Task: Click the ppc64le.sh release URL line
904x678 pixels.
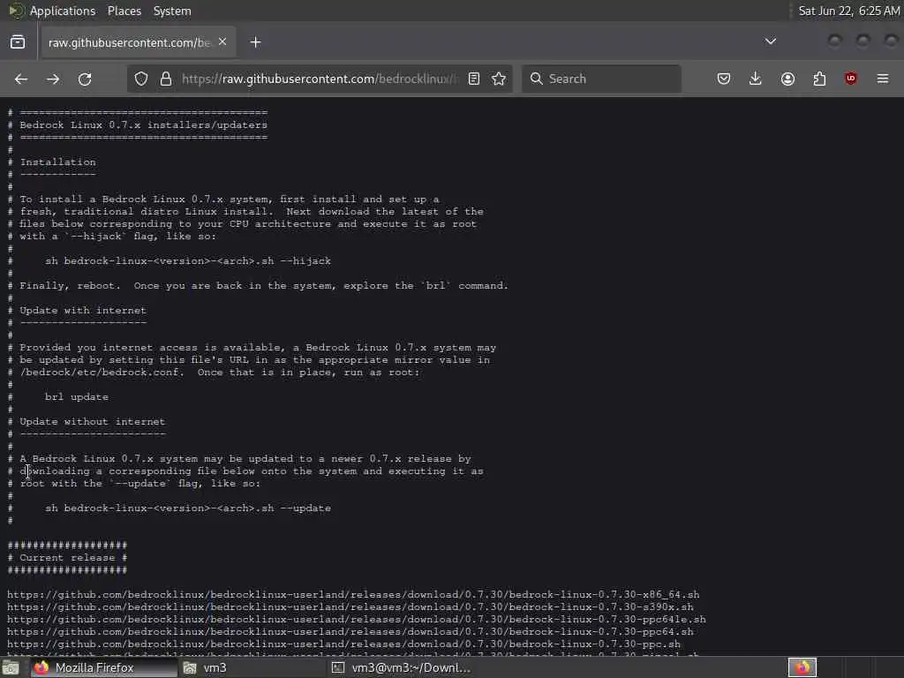Action: [x=357, y=619]
